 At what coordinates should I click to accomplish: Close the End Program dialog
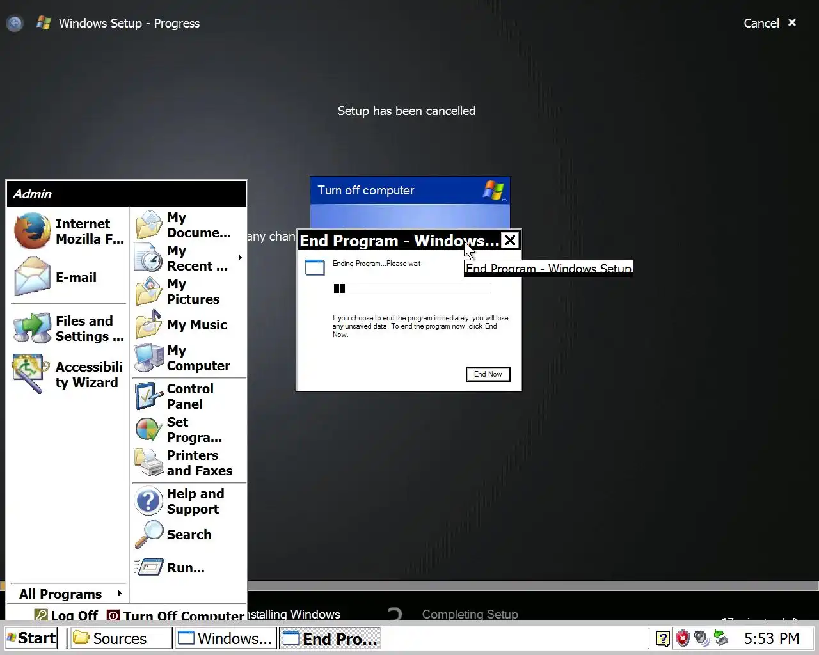pos(510,241)
